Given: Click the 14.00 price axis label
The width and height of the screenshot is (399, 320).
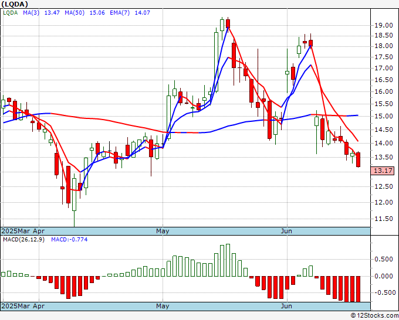Looking at the screenshot, I should click(384, 143).
